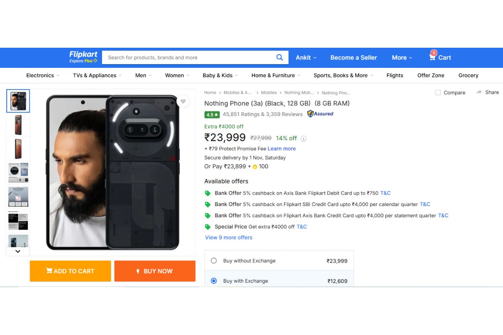This screenshot has height=335, width=503.
Task: Open the shopping cart icon
Action: 433,57
